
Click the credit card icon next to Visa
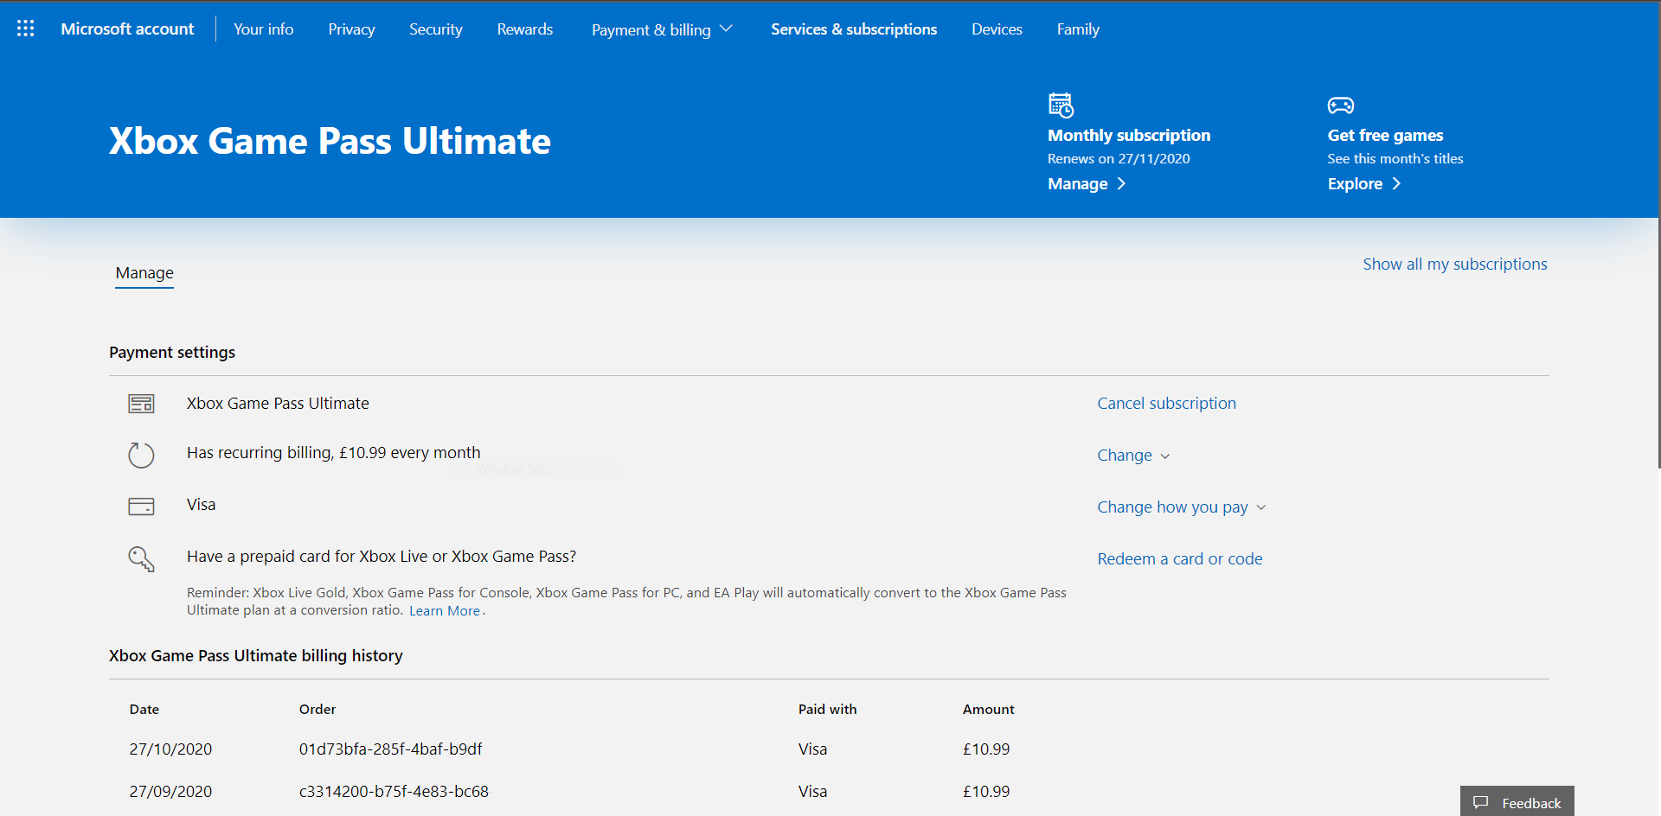pyautogui.click(x=141, y=507)
